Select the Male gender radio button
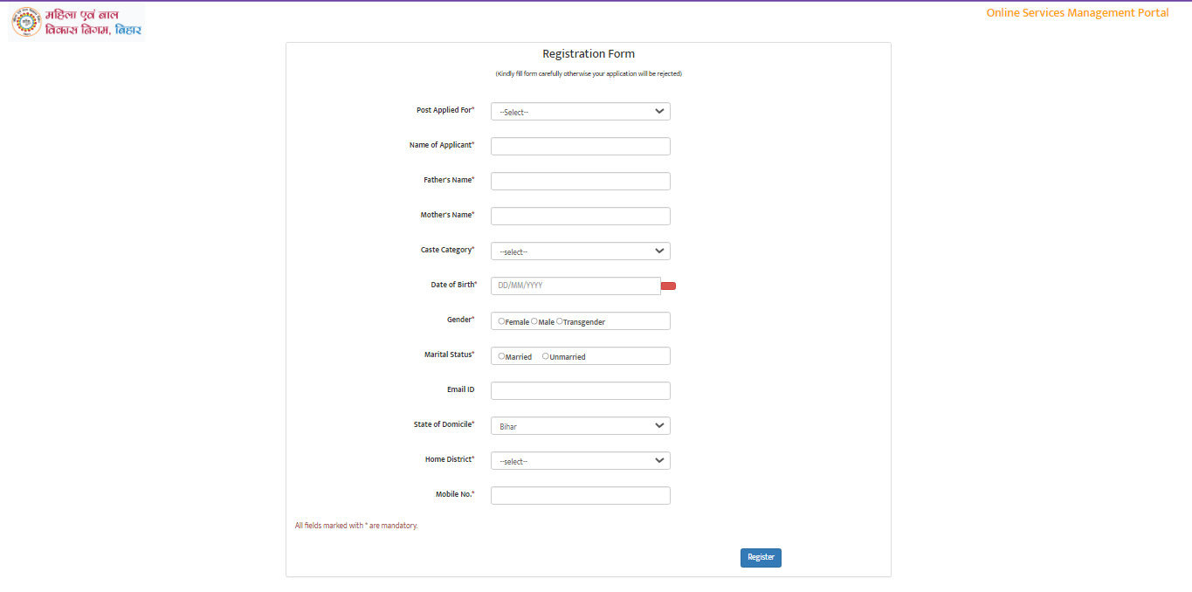Image resolution: width=1192 pixels, height=592 pixels. click(534, 321)
